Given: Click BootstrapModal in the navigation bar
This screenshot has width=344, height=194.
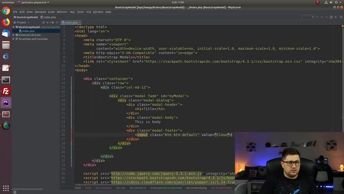Looking at the screenshot, I should tap(26, 17).
